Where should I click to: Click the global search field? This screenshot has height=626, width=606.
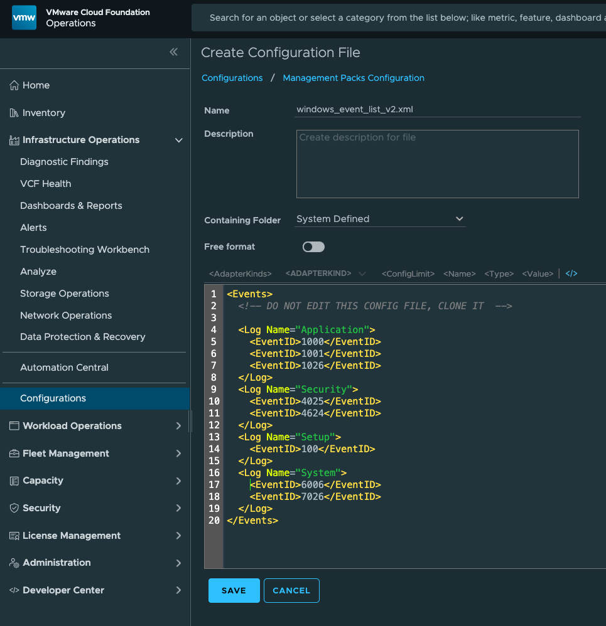[399, 18]
